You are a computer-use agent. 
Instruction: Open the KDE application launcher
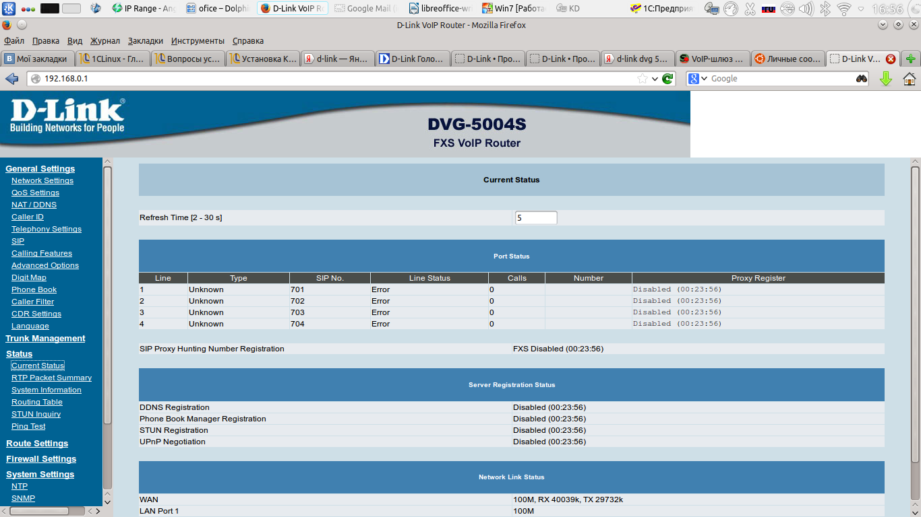click(8, 9)
